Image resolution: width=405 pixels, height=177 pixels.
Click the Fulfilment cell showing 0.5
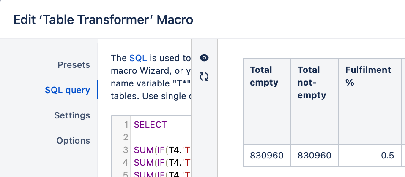click(x=369, y=156)
